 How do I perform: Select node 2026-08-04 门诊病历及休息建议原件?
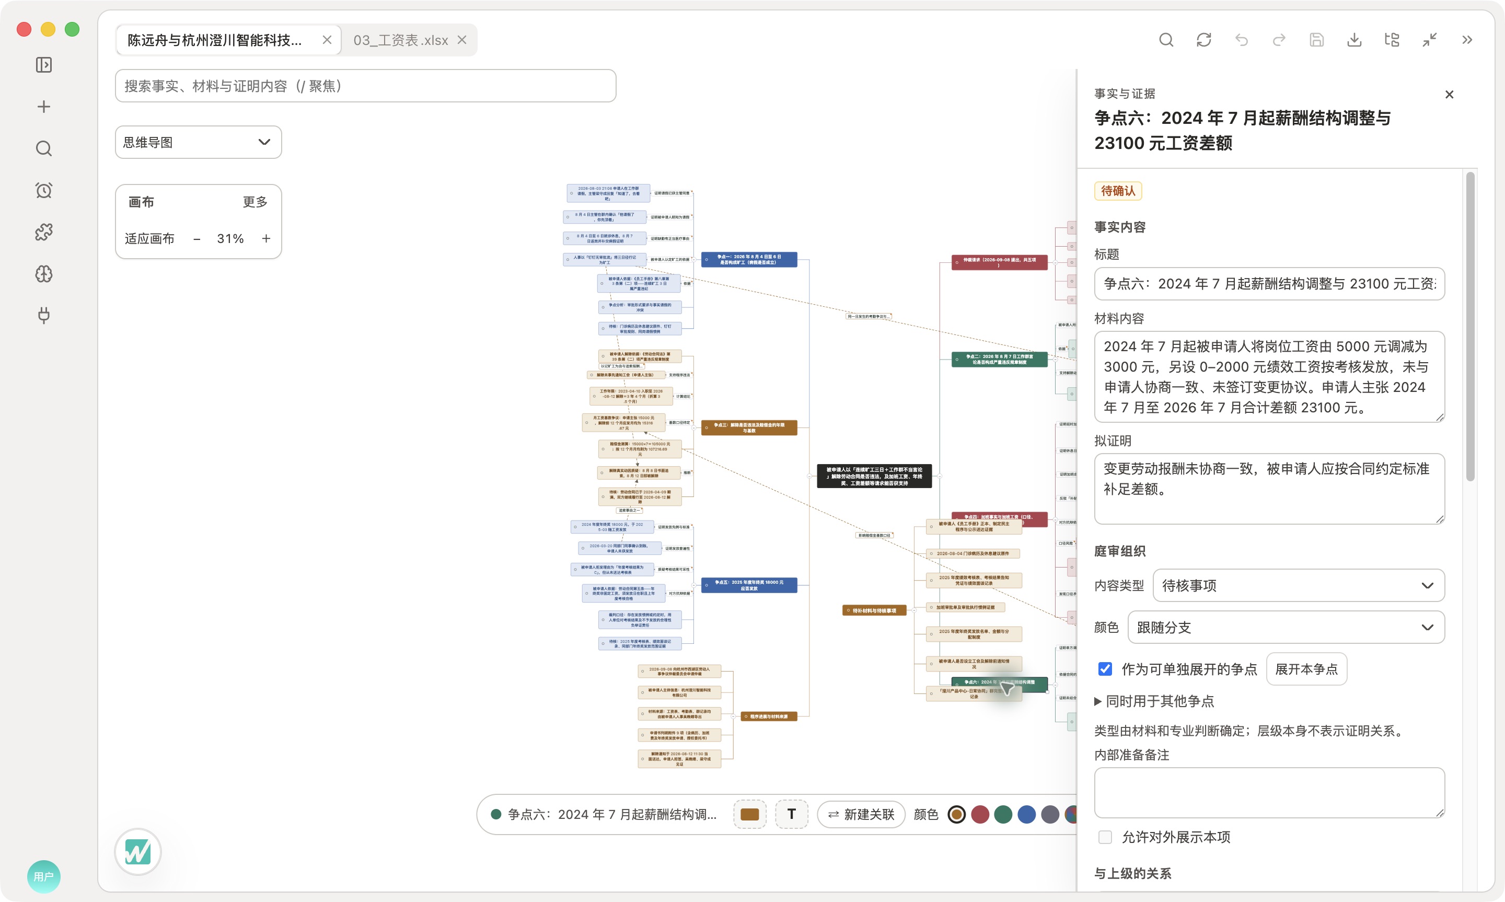pos(973,554)
